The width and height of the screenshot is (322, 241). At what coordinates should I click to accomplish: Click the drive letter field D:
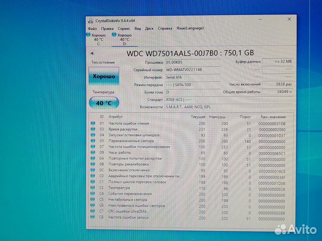click(x=193, y=92)
